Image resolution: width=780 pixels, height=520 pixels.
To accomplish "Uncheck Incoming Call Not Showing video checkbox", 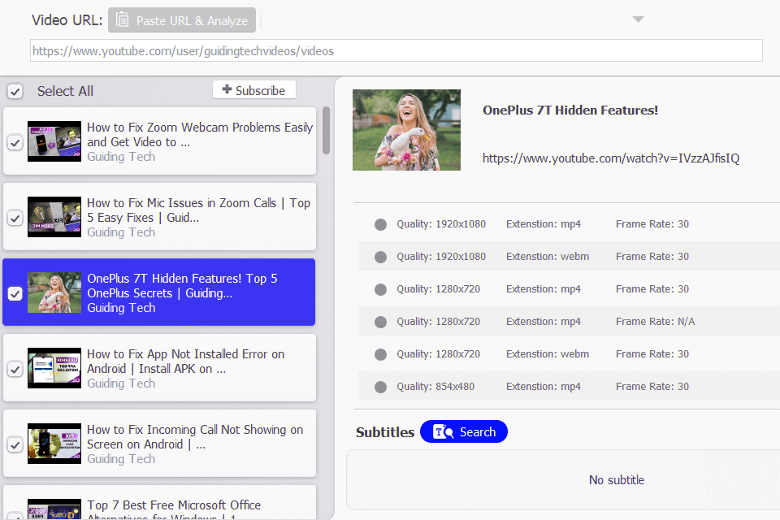I will 15,445.
